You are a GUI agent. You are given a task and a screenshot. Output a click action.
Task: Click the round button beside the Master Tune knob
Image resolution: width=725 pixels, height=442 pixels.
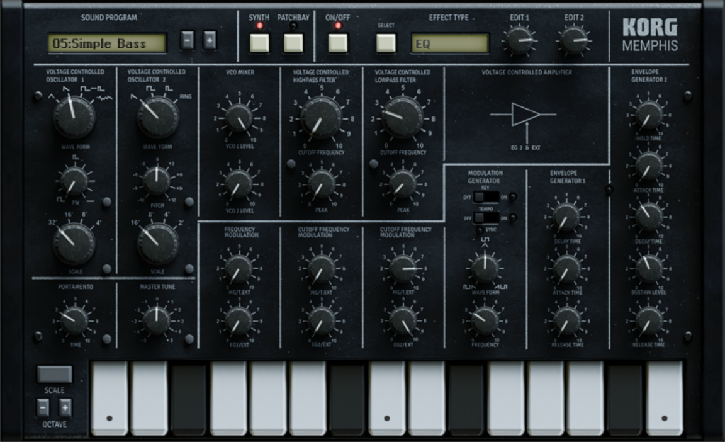pyautogui.click(x=189, y=339)
